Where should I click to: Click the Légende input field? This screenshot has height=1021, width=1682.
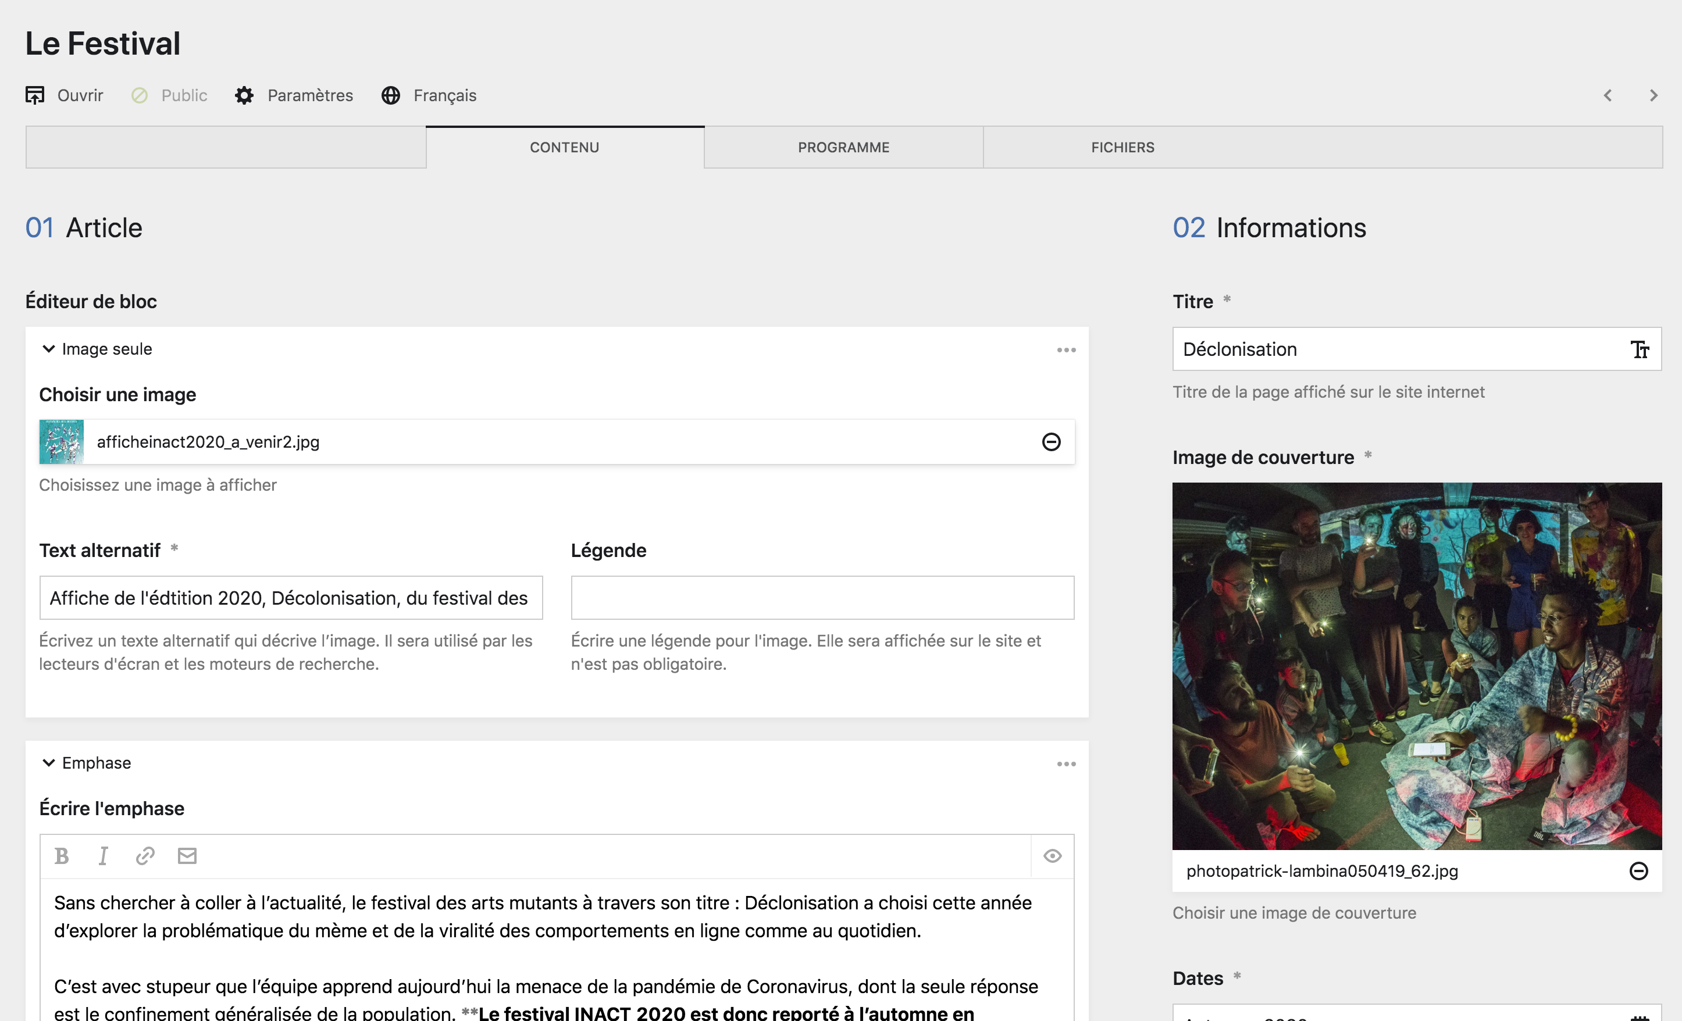click(x=822, y=598)
